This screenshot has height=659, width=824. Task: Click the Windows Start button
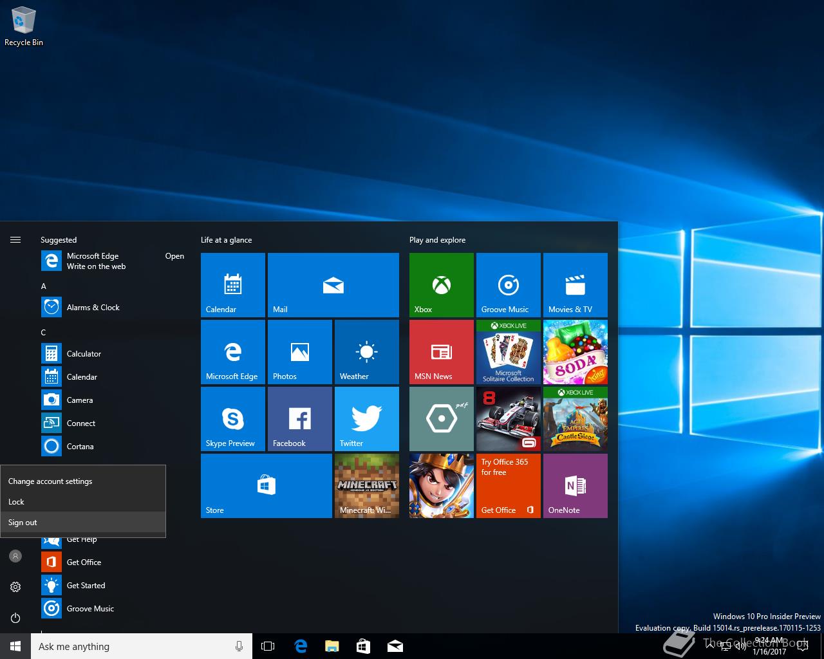tap(15, 646)
